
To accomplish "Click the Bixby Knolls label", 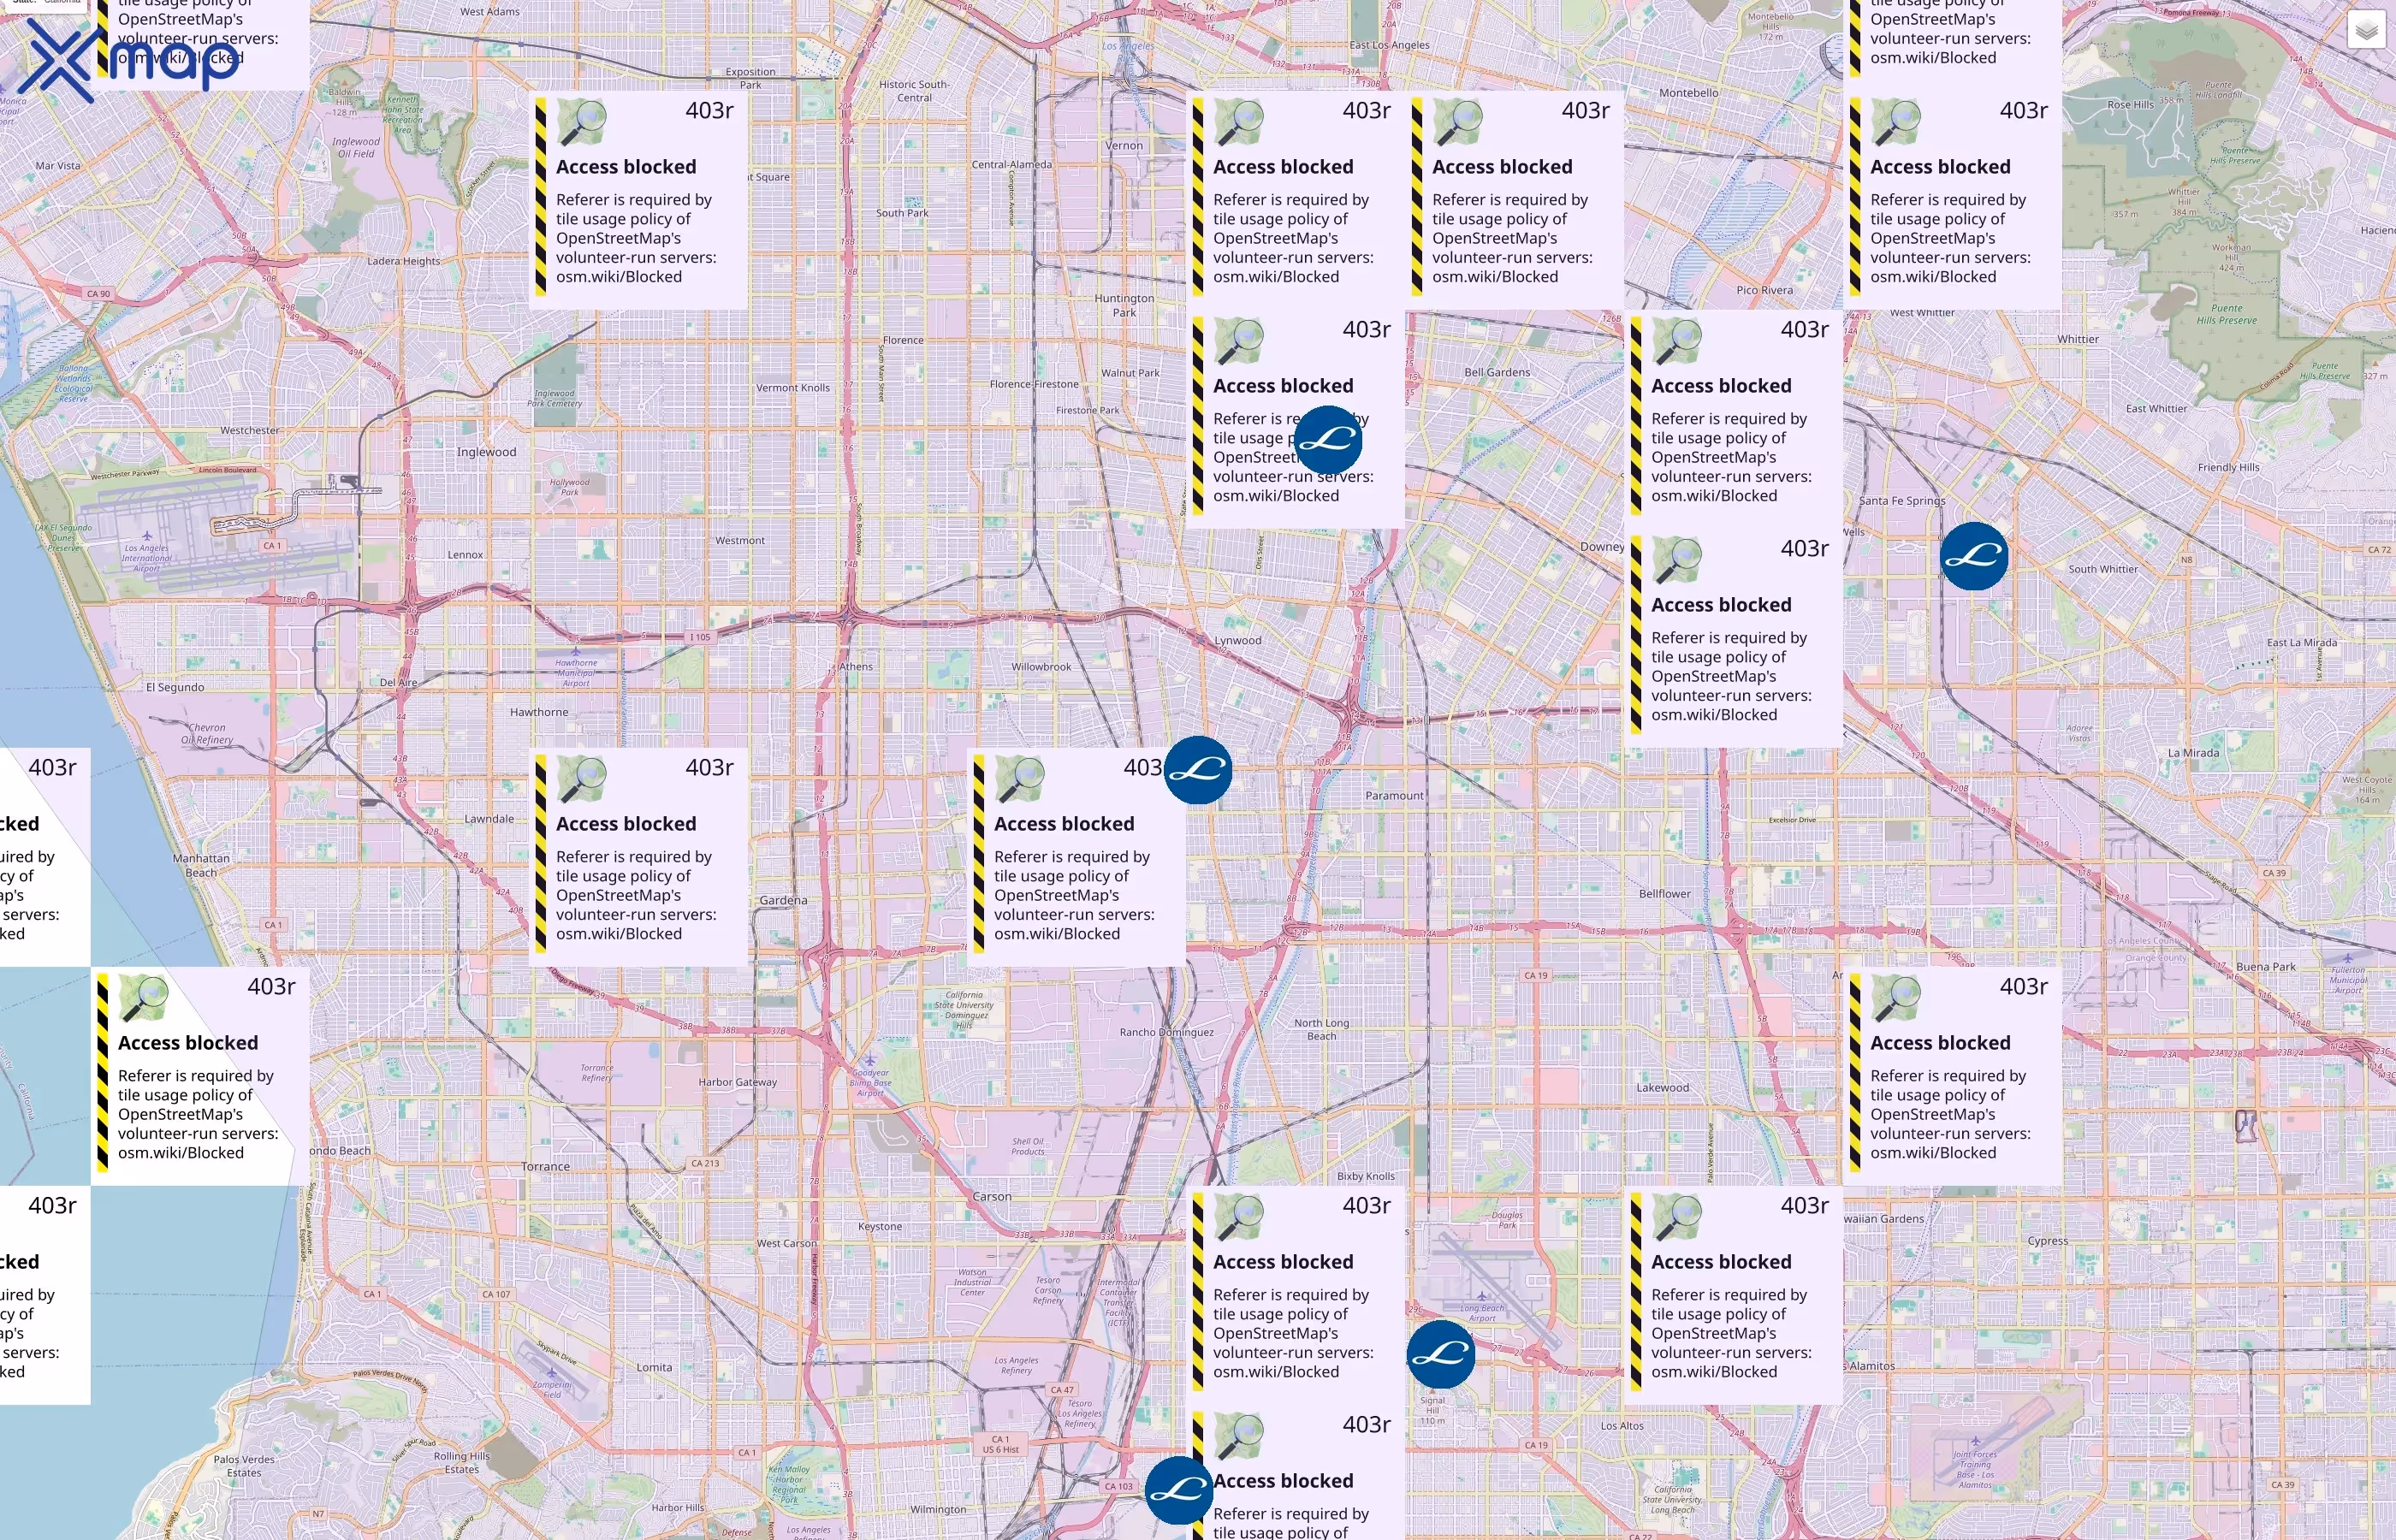I will 1366,1176.
